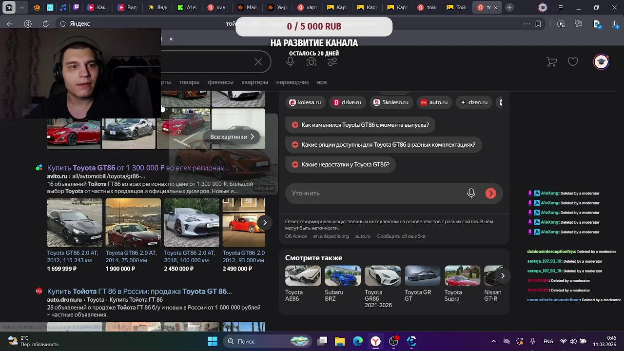Viewport: 624px width, 351px height.
Task: Switch input language via ENG indicator
Action: pos(548,341)
